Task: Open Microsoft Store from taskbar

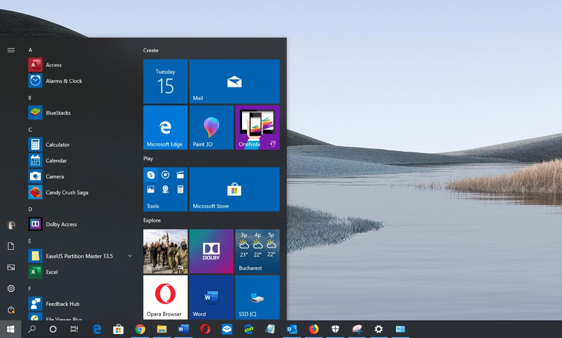Action: pos(118,329)
